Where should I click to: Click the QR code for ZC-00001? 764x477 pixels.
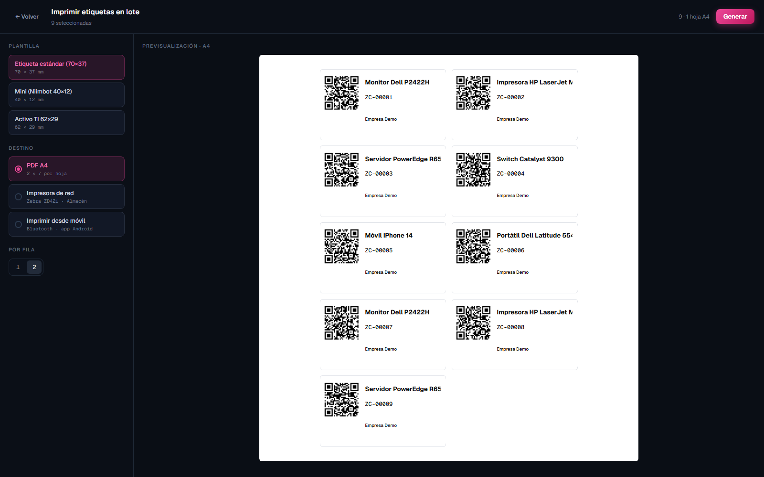(x=341, y=93)
